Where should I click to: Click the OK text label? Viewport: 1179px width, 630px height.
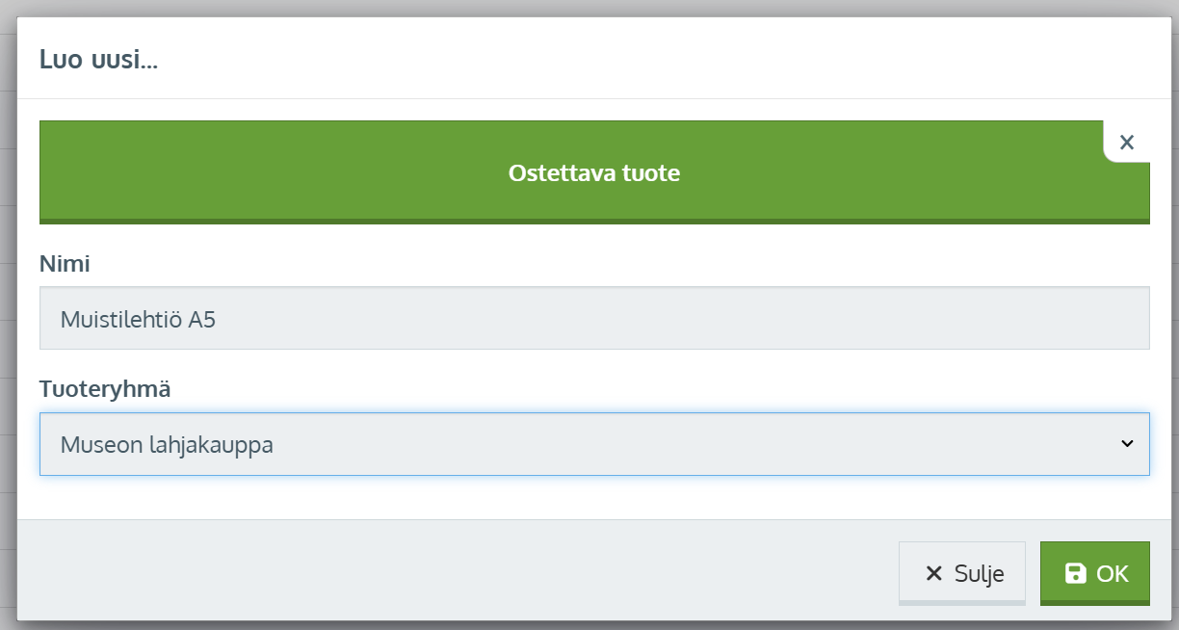[x=1112, y=574]
